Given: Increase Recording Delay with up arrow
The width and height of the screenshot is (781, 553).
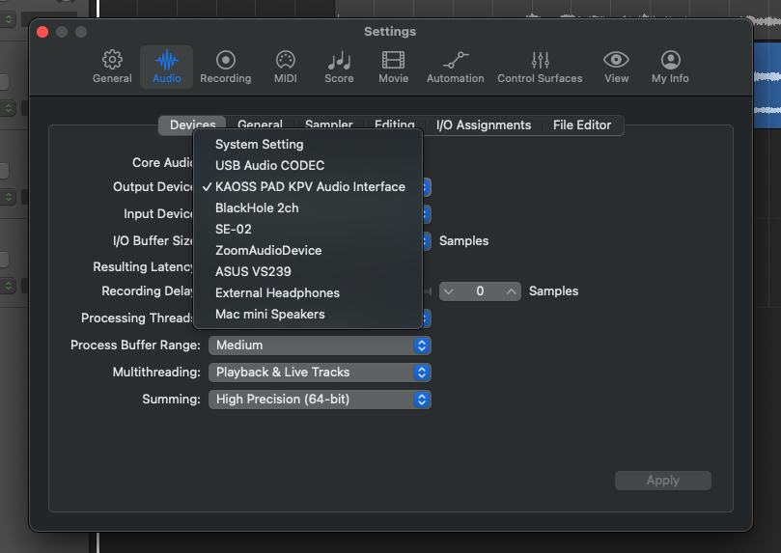Looking at the screenshot, I should (511, 291).
